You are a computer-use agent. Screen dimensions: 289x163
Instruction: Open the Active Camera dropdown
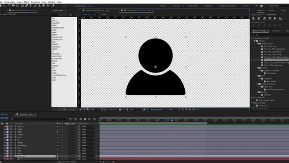(158, 110)
